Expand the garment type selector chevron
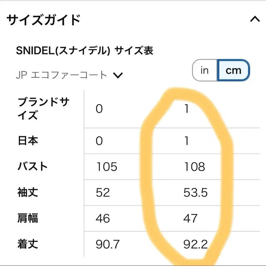266x266 pixels. pos(118,75)
